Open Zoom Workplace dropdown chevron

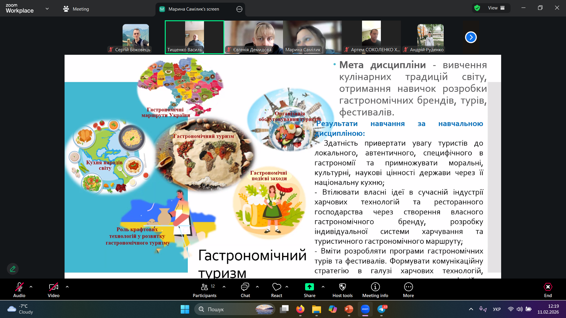point(47,9)
